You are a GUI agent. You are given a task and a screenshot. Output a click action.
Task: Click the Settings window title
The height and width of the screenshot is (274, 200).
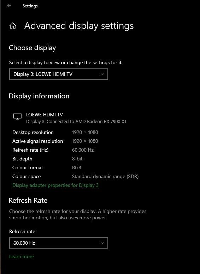click(x=30, y=6)
